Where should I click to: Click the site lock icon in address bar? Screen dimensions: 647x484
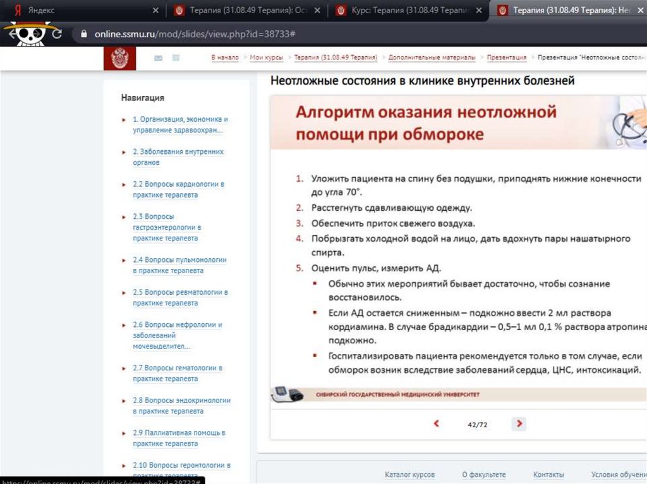(x=84, y=34)
